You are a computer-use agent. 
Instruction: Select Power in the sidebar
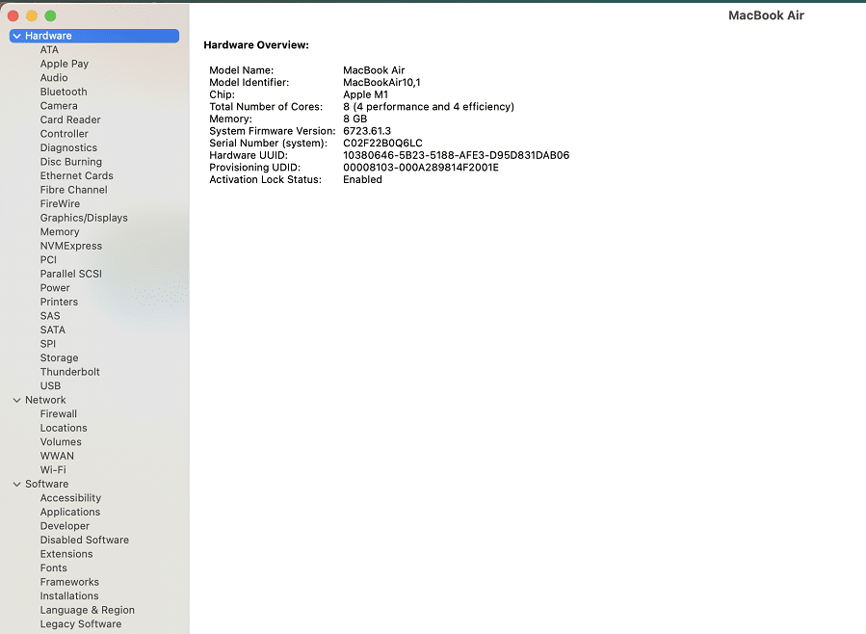click(55, 288)
